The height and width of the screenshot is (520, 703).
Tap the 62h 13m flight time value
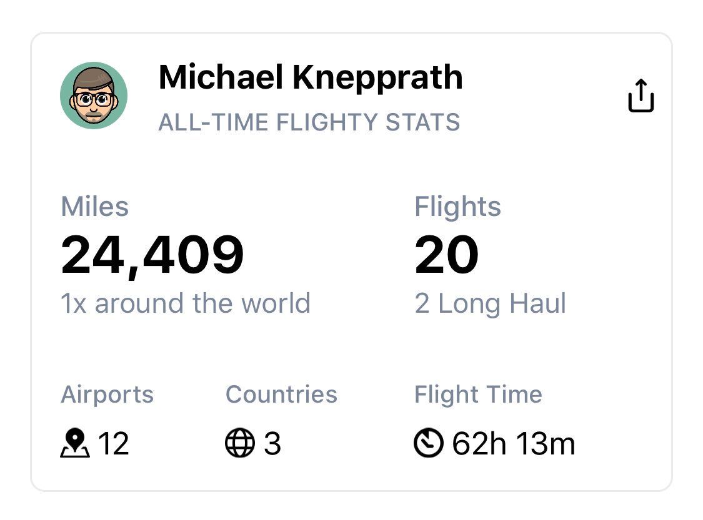click(514, 443)
